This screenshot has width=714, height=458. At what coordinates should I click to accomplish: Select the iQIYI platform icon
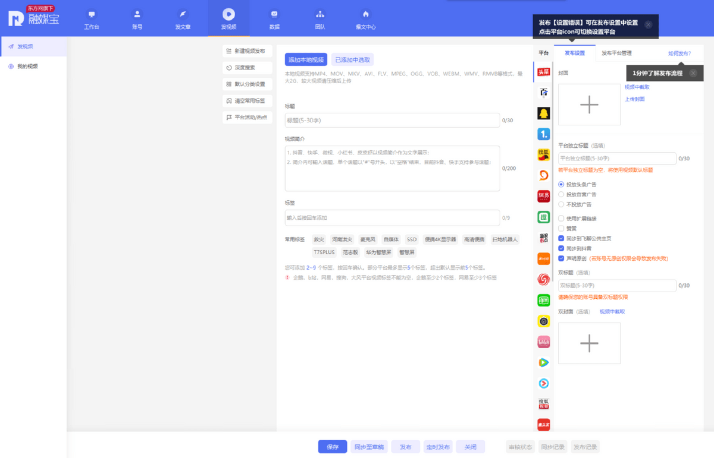tap(543, 301)
